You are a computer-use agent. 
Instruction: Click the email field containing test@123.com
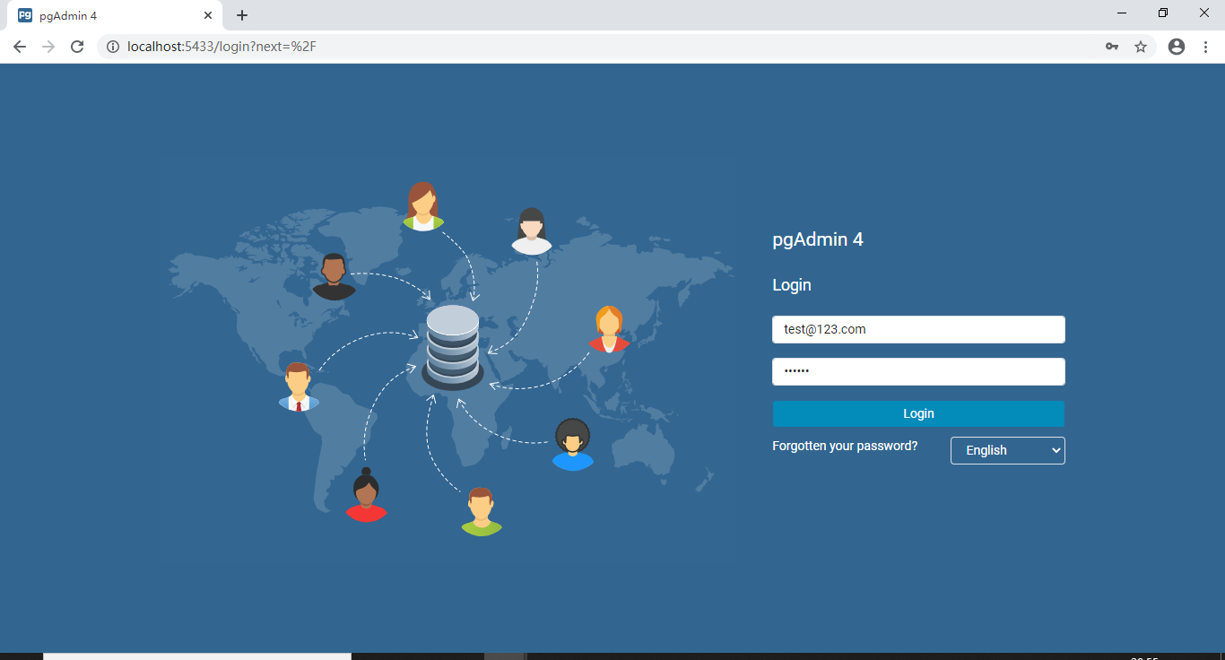(918, 329)
